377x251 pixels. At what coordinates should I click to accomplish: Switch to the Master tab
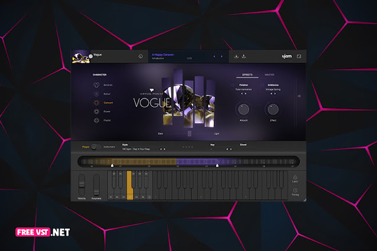pos(269,75)
